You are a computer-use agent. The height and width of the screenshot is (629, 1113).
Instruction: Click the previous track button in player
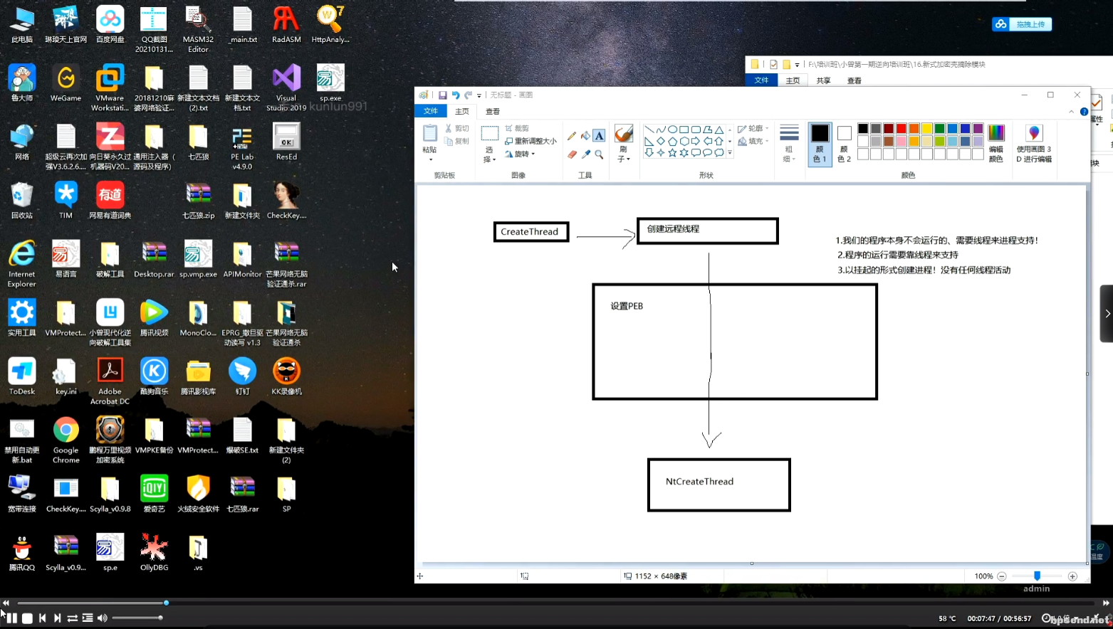pos(43,618)
